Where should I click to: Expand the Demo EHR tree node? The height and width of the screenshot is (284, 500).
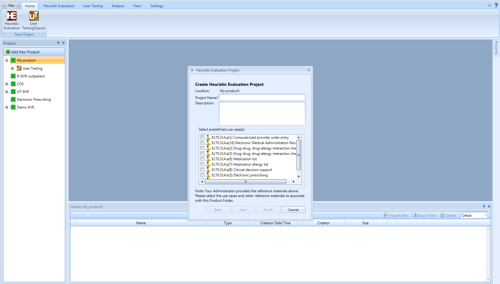pos(7,107)
